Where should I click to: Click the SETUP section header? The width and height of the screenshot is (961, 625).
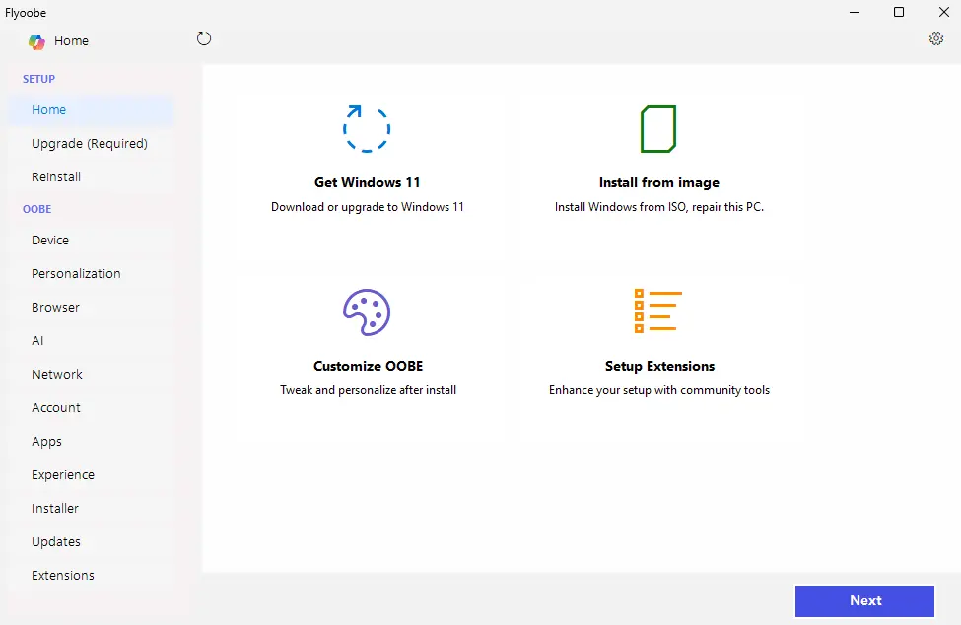coord(38,79)
